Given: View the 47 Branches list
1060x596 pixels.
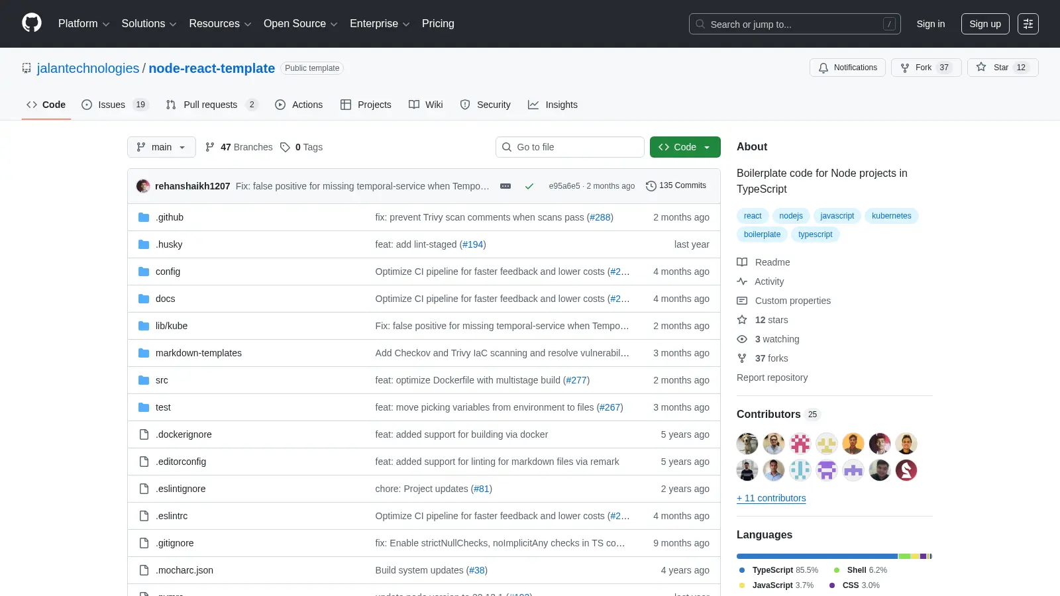Looking at the screenshot, I should [x=239, y=147].
